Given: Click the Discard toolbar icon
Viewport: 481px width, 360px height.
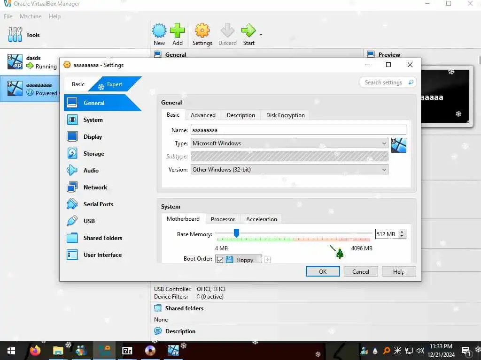Looking at the screenshot, I should [x=227, y=34].
